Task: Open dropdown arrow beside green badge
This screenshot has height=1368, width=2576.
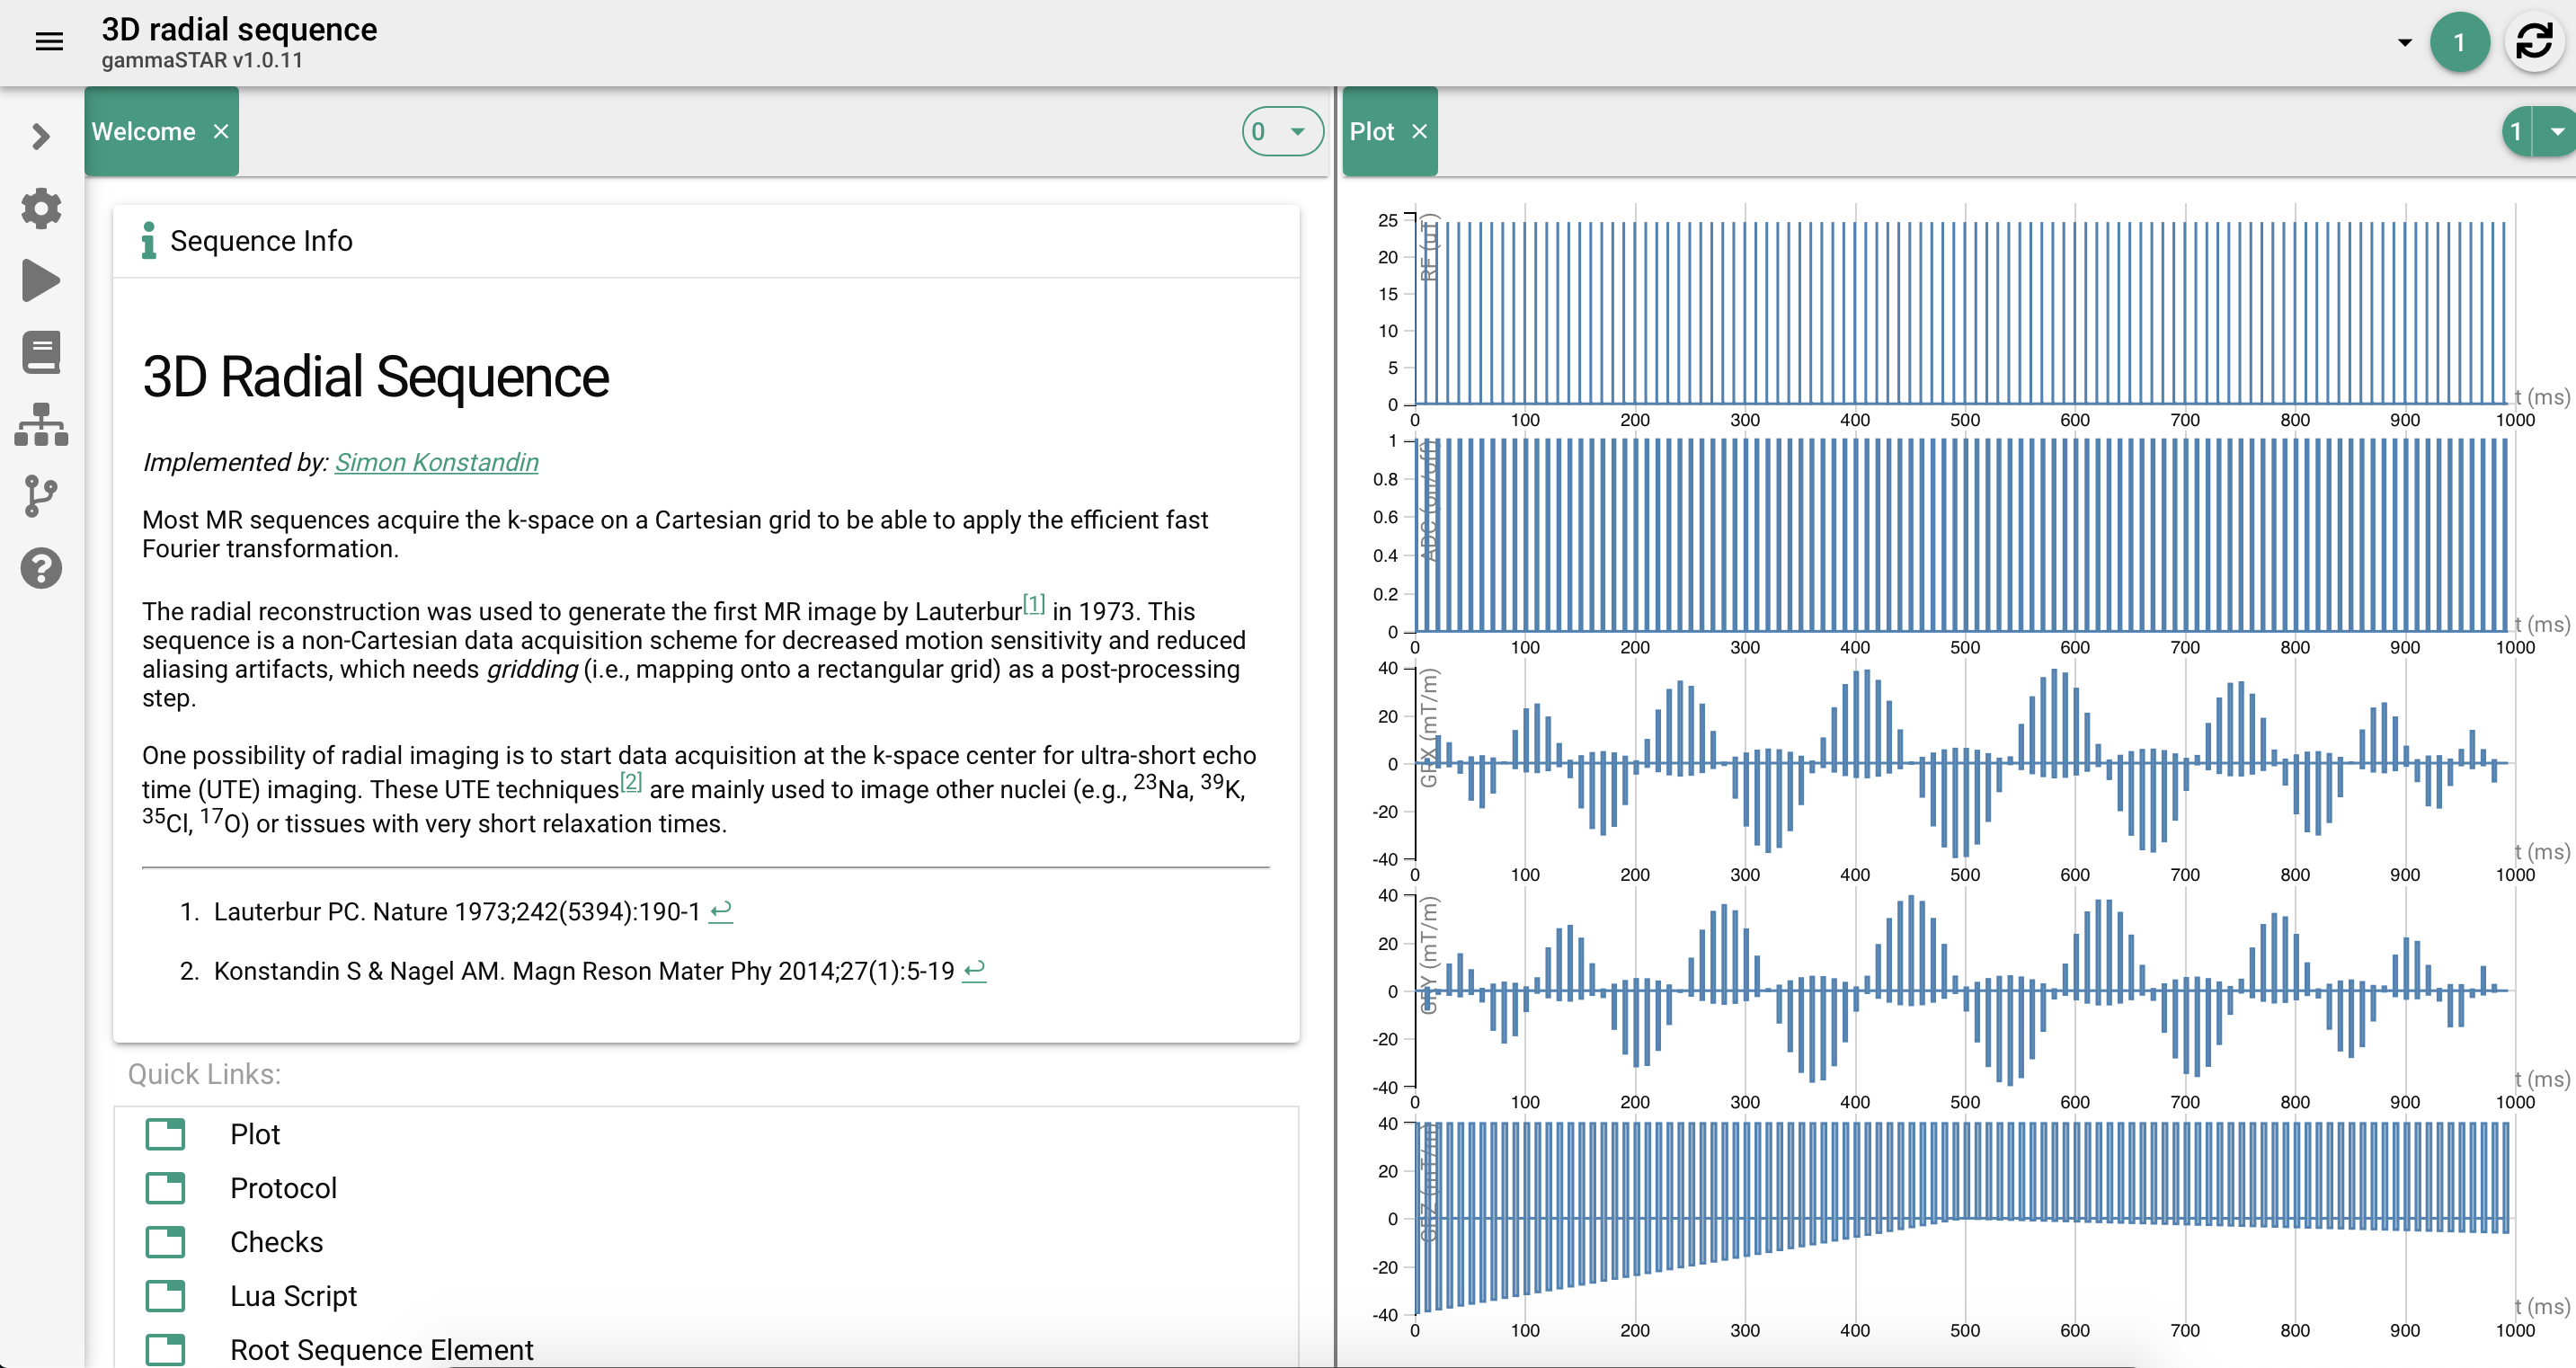Action: coord(2404,42)
